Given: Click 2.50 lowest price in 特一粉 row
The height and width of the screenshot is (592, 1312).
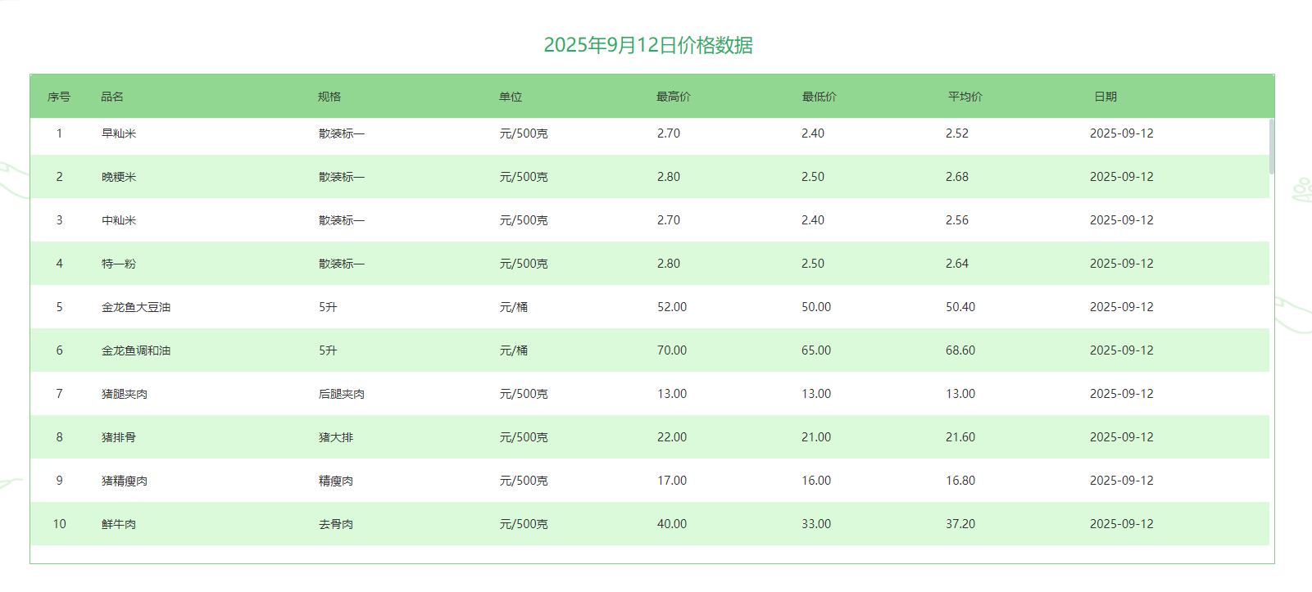Looking at the screenshot, I should click(813, 264).
